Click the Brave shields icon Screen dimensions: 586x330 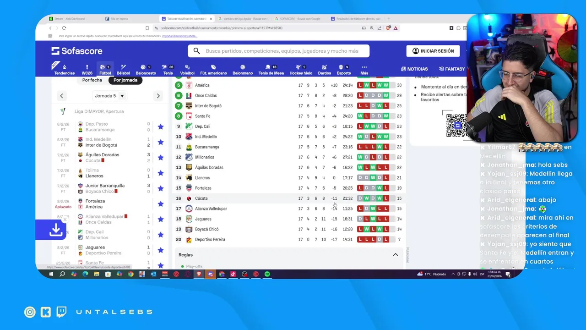click(389, 28)
